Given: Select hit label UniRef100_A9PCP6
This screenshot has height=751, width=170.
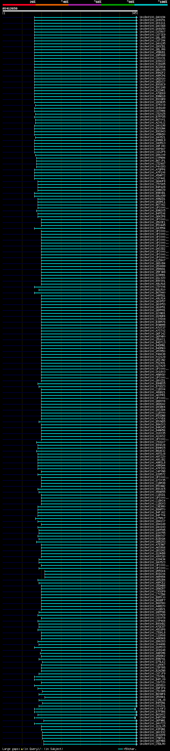Looking at the screenshot, I should point(152,76).
